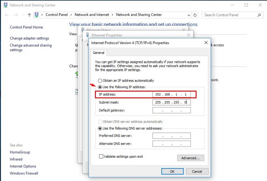Viewport: 267px width, 181px height.
Task: Click the Control Panel breadcrumb
Action: point(57,15)
